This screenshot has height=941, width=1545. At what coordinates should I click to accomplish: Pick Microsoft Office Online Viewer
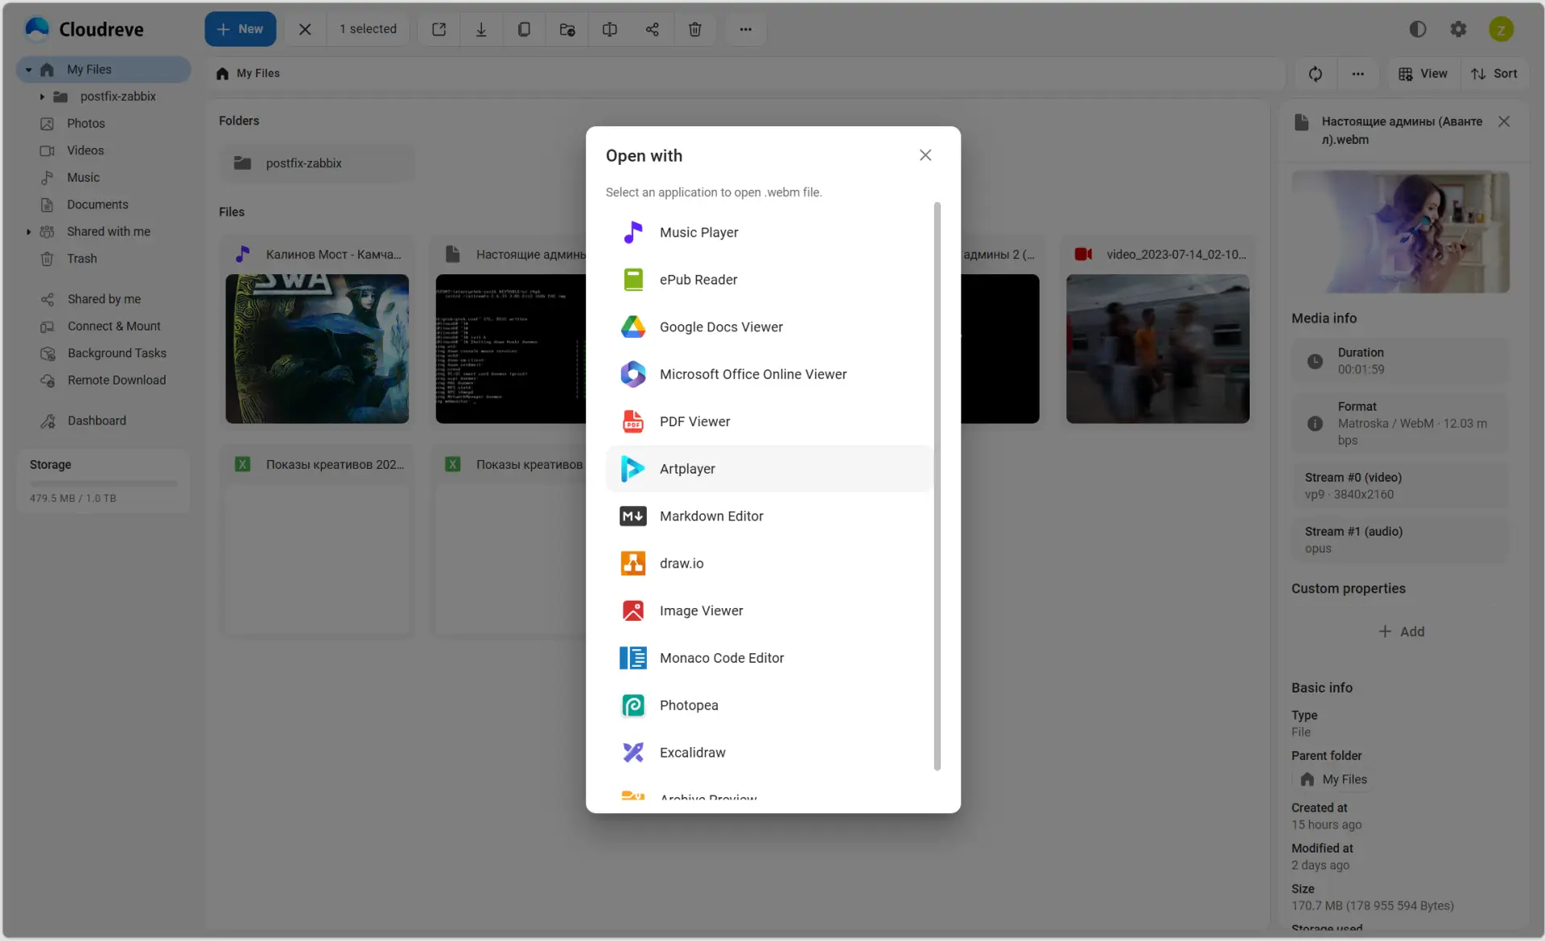tap(769, 374)
